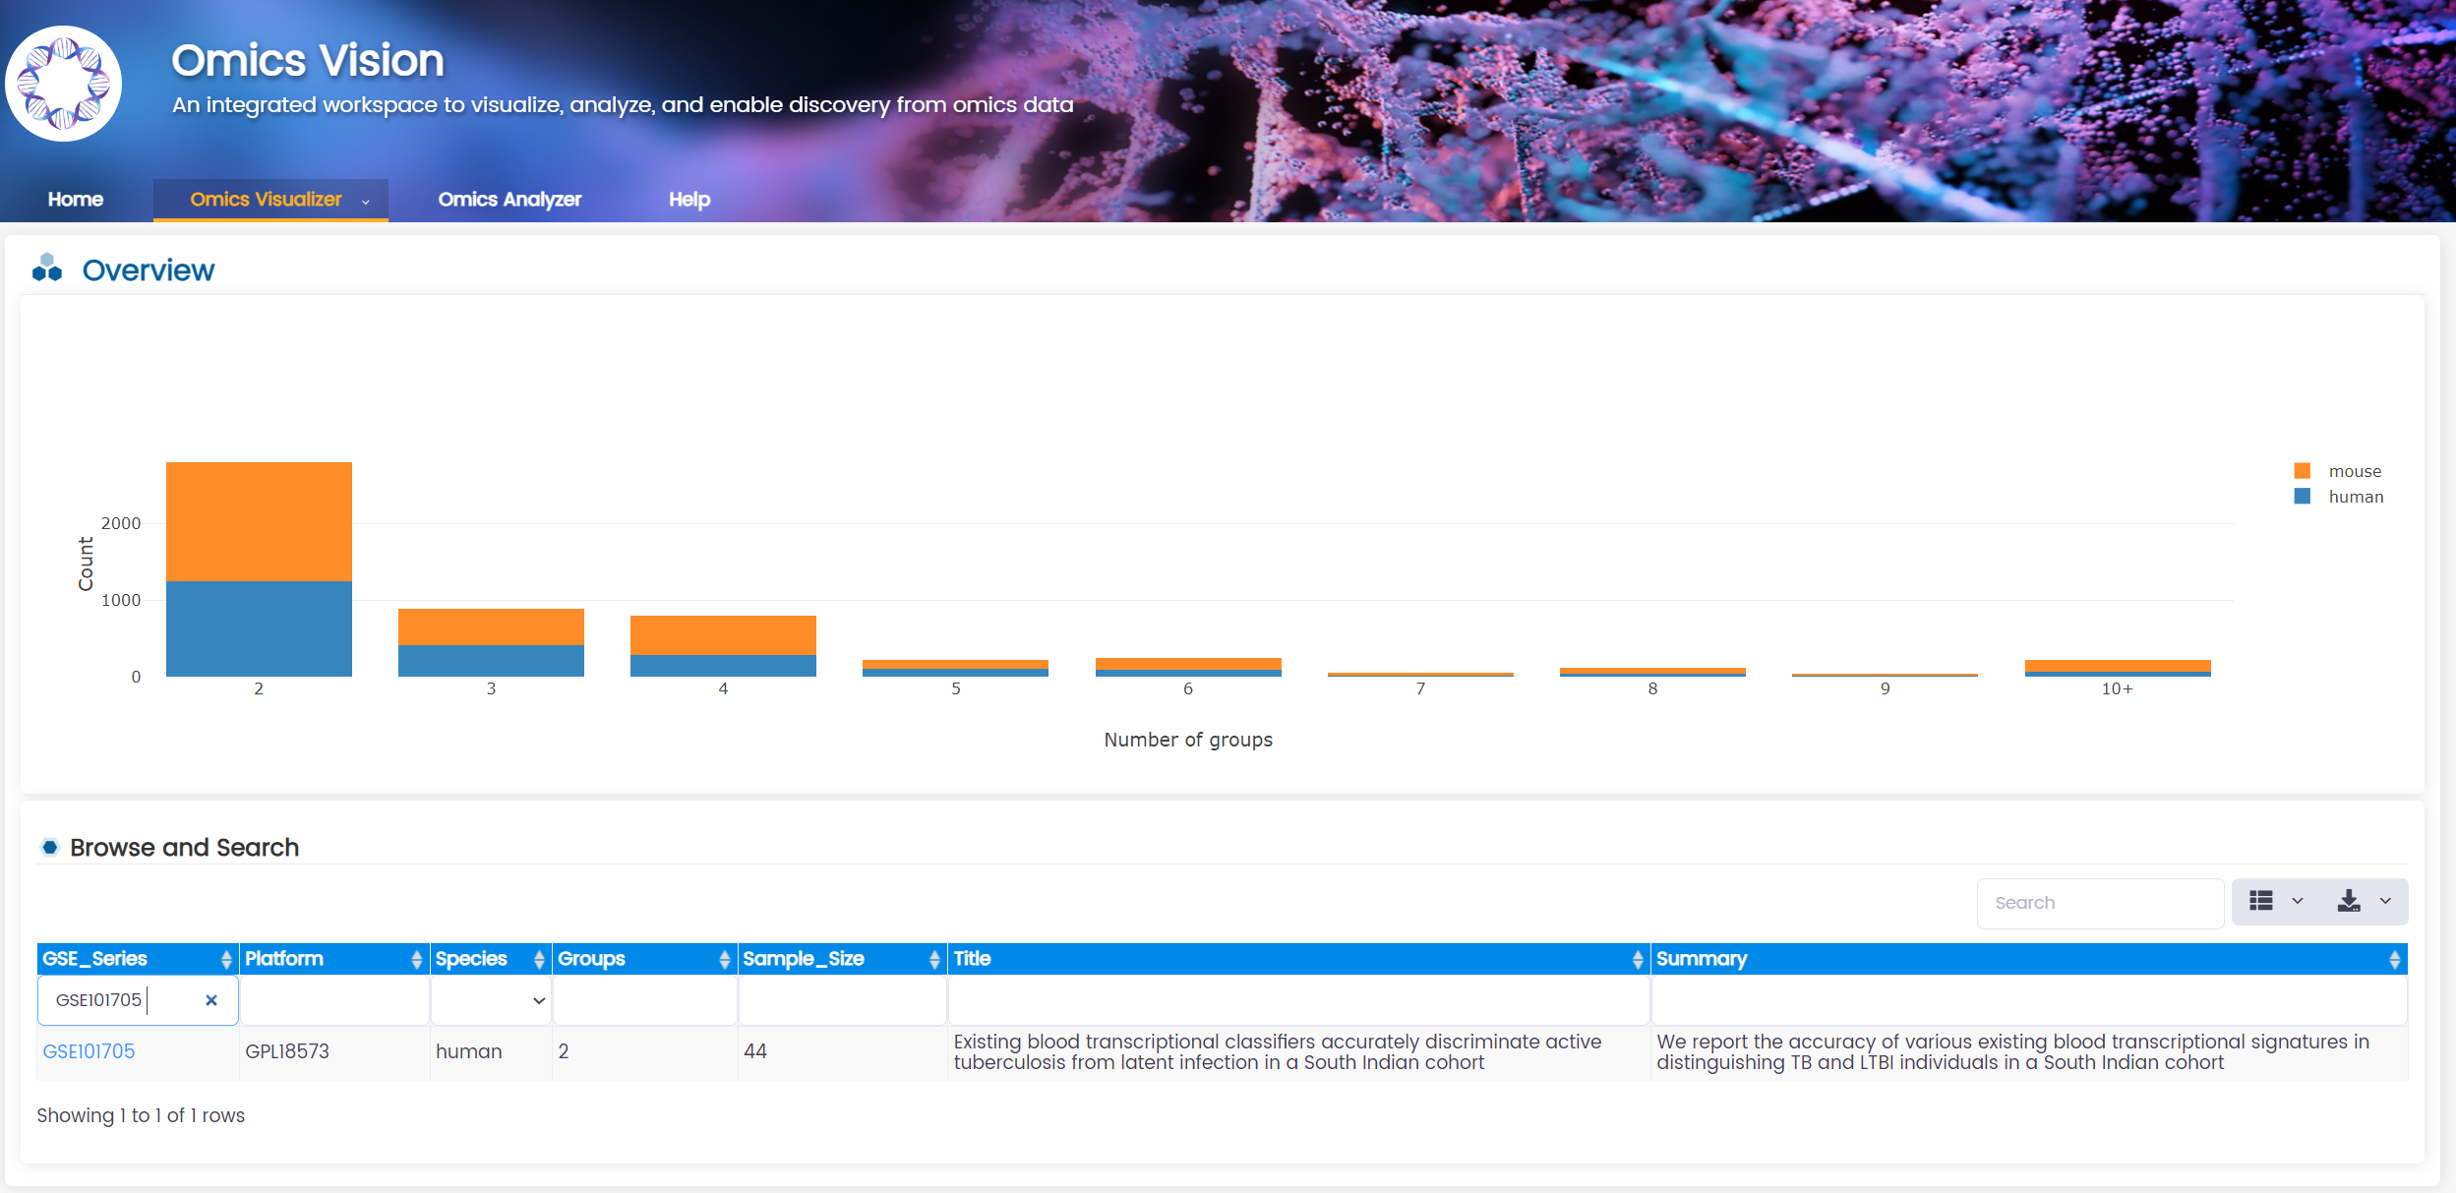Expand the export options chevron
This screenshot has width=2456, height=1193.
click(x=2385, y=901)
